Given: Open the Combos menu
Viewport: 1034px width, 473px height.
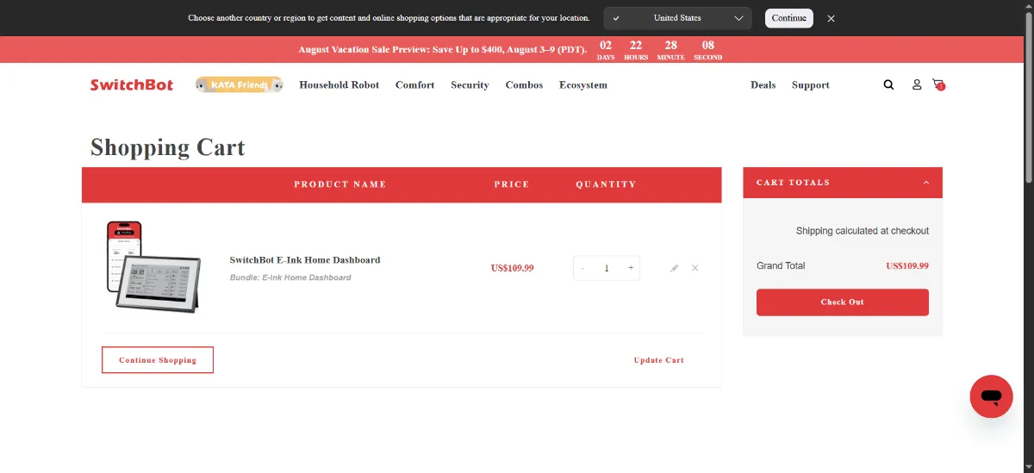Looking at the screenshot, I should coord(524,84).
